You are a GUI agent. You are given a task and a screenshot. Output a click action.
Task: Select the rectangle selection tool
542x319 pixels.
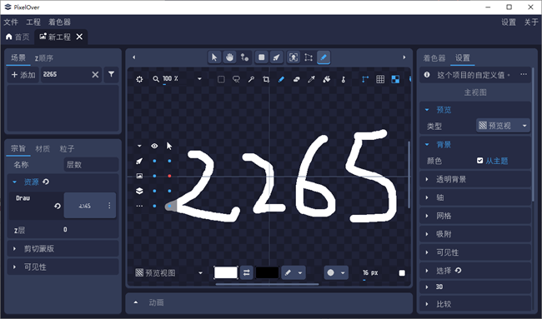pyautogui.click(x=221, y=79)
